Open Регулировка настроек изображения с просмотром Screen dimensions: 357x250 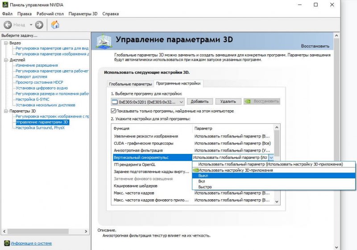52,117
